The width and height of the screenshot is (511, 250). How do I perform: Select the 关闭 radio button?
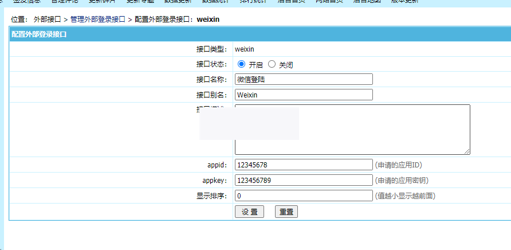pyautogui.click(x=272, y=64)
